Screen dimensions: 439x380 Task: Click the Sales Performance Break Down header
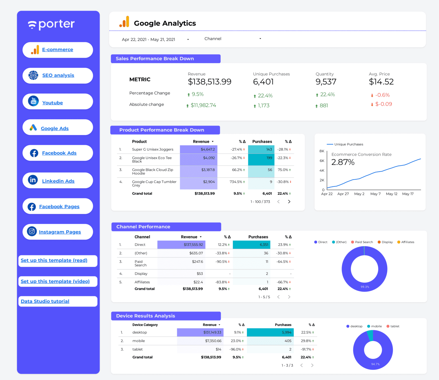tap(154, 59)
